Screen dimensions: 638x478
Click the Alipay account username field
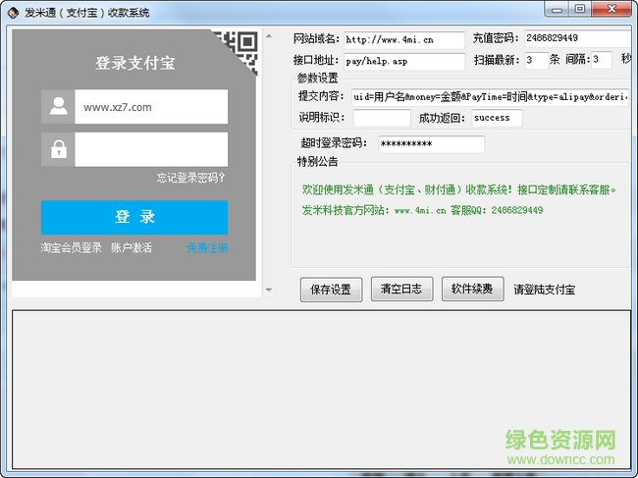150,107
